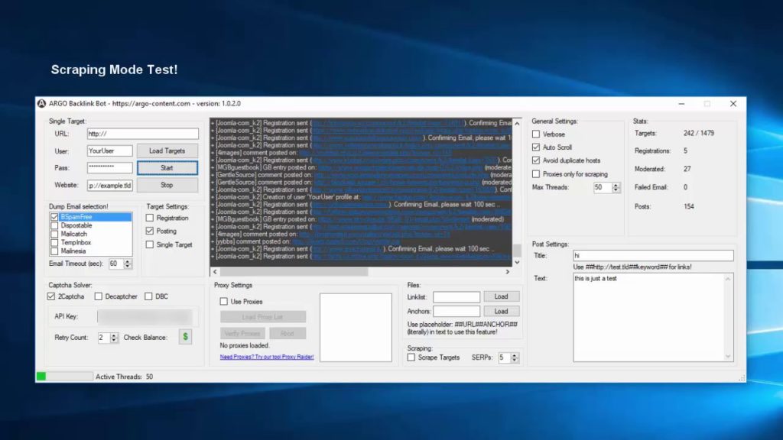The height and width of the screenshot is (440, 783).
Task: Enable the Use Proxies checkbox
Action: tap(224, 301)
